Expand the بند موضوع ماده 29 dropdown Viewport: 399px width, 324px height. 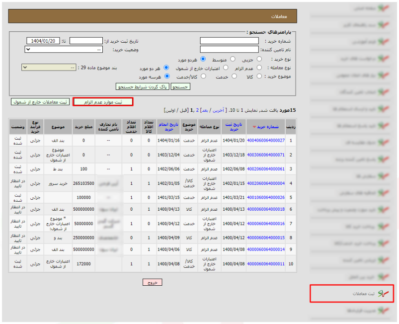[49, 68]
